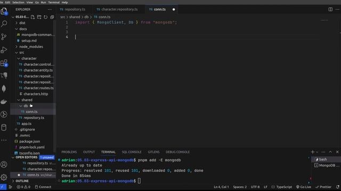The image size is (341, 191).
Task: Open the Run and Debug view
Action: pyautogui.click(x=4, y=50)
